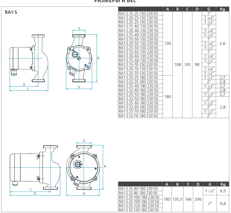Select row RA1-S 25-50-130 230 50
231x213 pixels.
point(140,48)
